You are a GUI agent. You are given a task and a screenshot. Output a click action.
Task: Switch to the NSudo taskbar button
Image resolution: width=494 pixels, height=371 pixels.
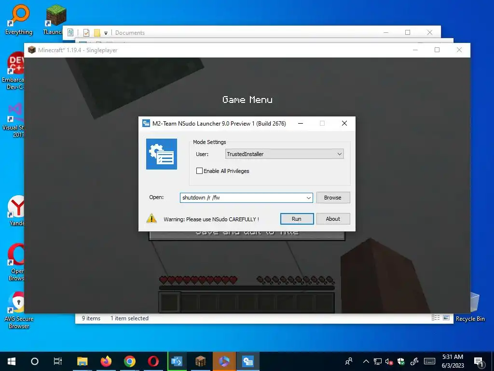coord(247,361)
